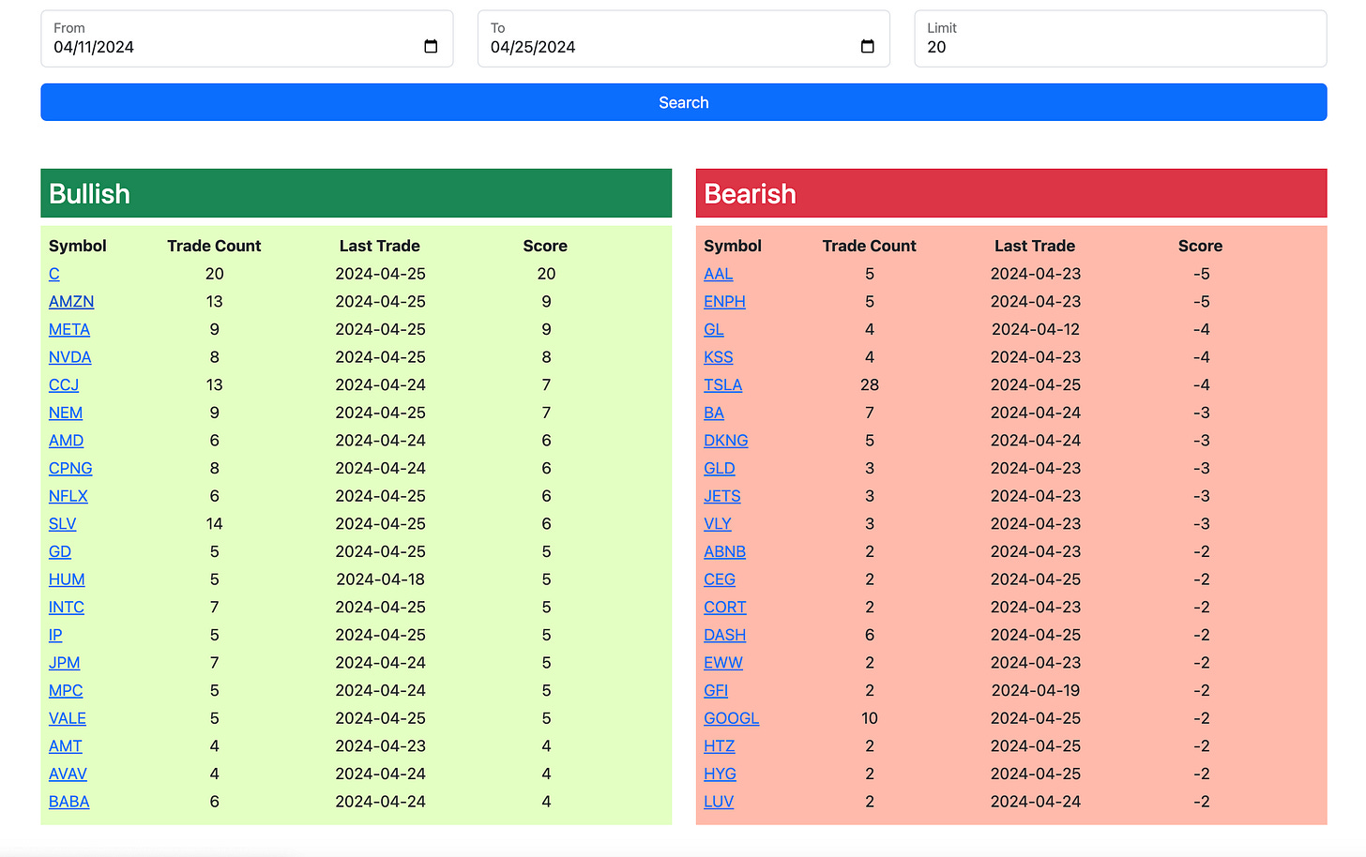1366x857 pixels.
Task: Open the To date calendar picker icon
Action: (x=868, y=47)
